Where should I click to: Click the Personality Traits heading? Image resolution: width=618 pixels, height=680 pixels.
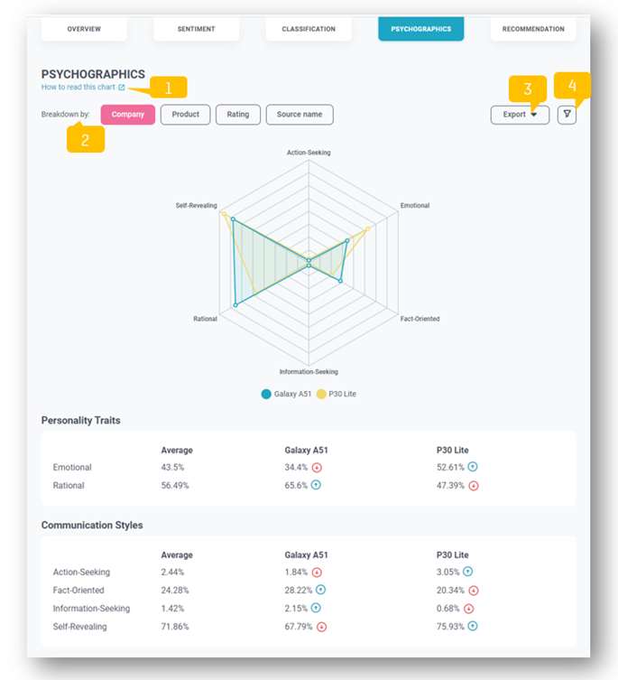tap(80, 420)
